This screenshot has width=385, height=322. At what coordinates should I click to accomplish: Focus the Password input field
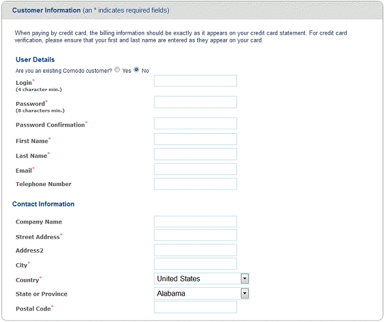coord(195,102)
